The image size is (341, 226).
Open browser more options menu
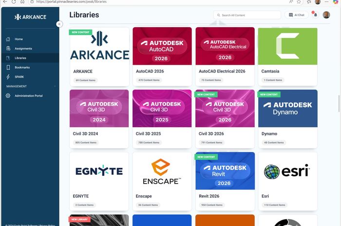(x=326, y=2)
